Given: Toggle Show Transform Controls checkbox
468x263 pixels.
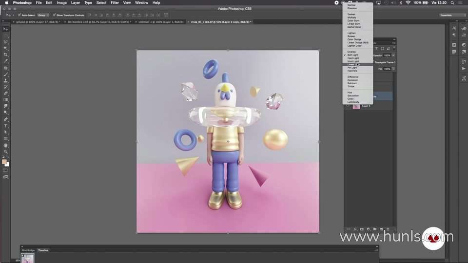Looking at the screenshot, I should point(54,15).
